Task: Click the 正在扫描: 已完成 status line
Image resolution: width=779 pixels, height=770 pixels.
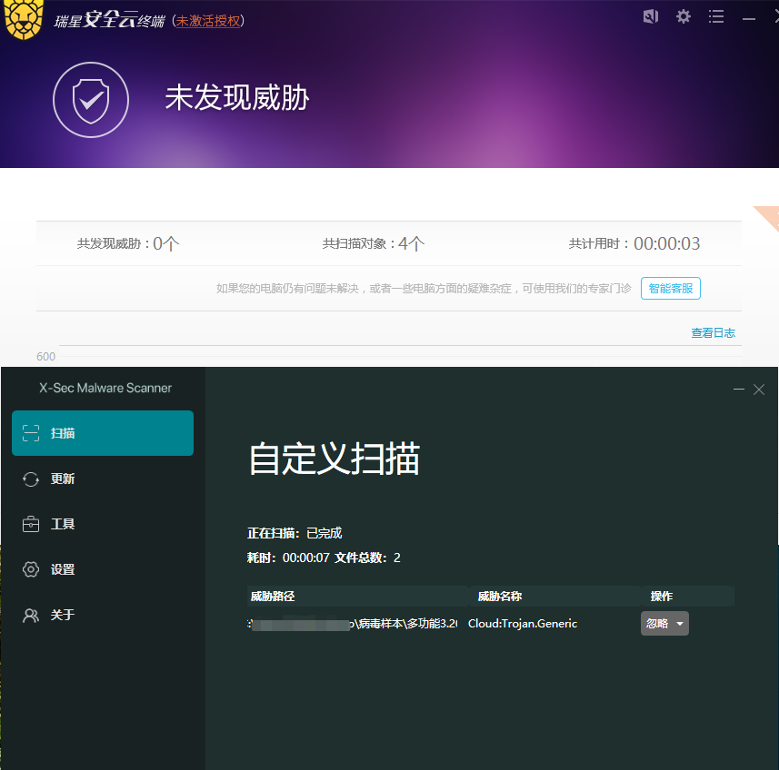Action: (295, 533)
